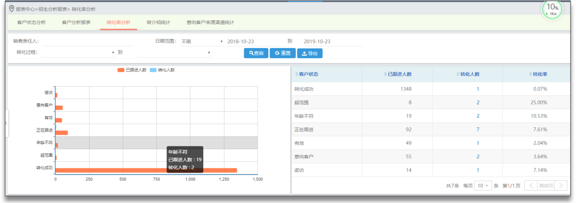Open the first 转化过程 dropdown
This screenshot has height=203, width=576.
(x=78, y=53)
